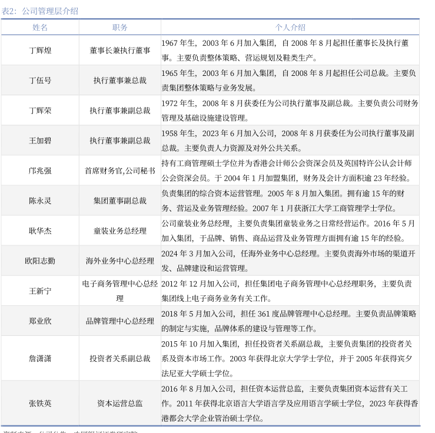Select the 童装业务总经理 position cell
Image resolution: width=435 pixels, height=433 pixels.
point(119,231)
